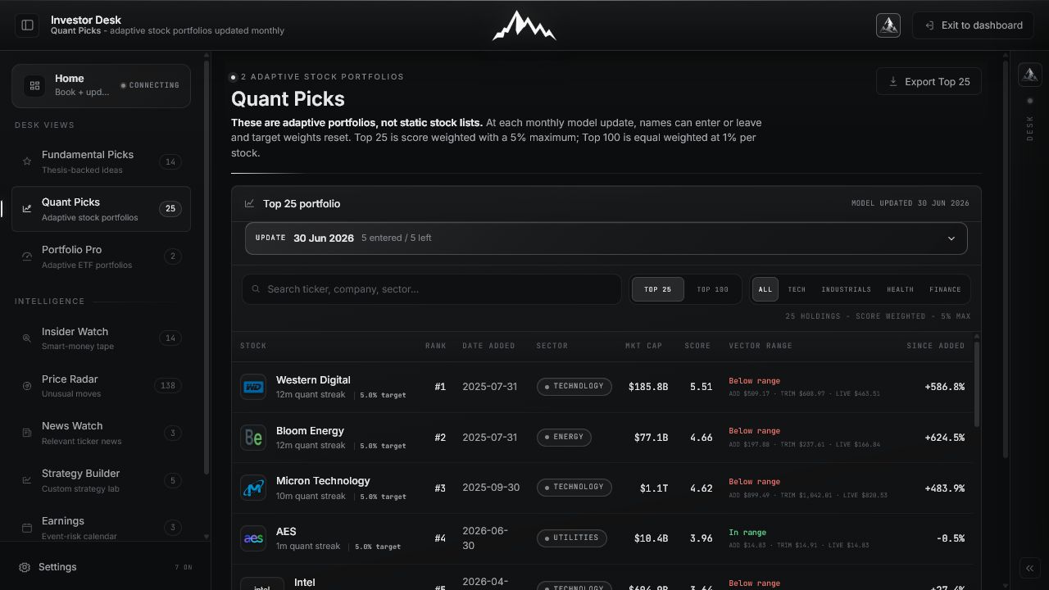Click the Quant Picks count badge 25
Viewport: 1049px width, 590px height.
click(170, 209)
